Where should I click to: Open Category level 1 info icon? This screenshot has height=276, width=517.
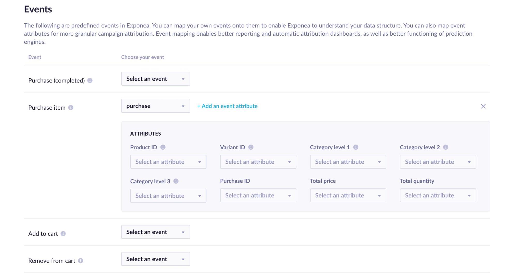pyautogui.click(x=356, y=147)
